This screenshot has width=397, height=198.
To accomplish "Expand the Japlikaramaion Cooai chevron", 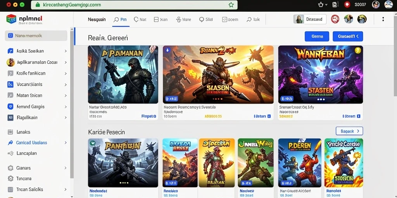I will coord(66,62).
